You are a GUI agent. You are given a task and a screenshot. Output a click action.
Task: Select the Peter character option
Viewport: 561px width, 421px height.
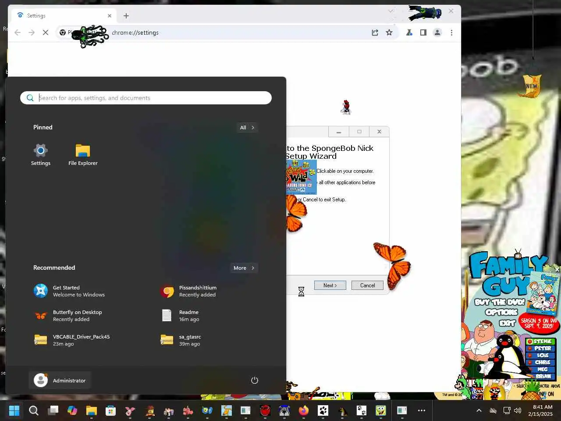[x=541, y=349]
